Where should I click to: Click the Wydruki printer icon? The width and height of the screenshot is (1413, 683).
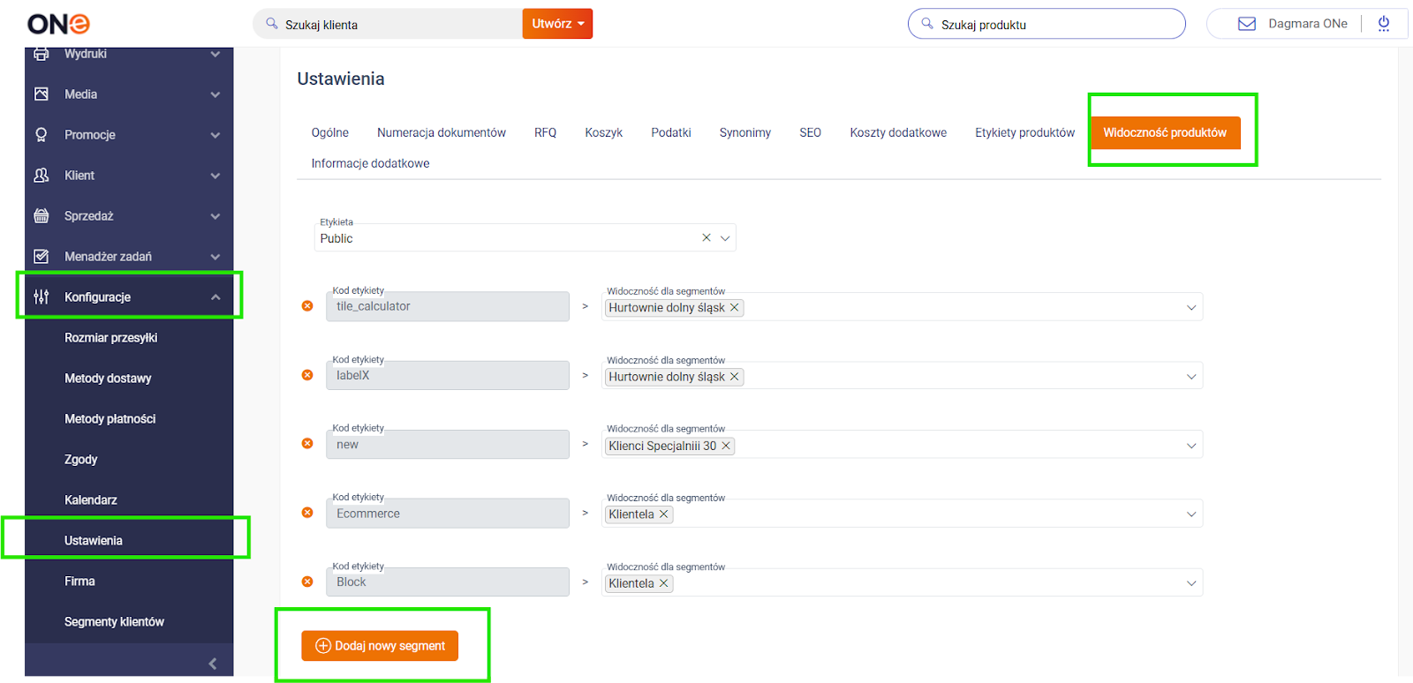click(x=41, y=54)
